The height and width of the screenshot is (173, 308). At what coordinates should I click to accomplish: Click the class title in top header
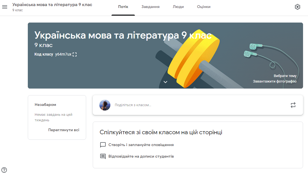52,4
